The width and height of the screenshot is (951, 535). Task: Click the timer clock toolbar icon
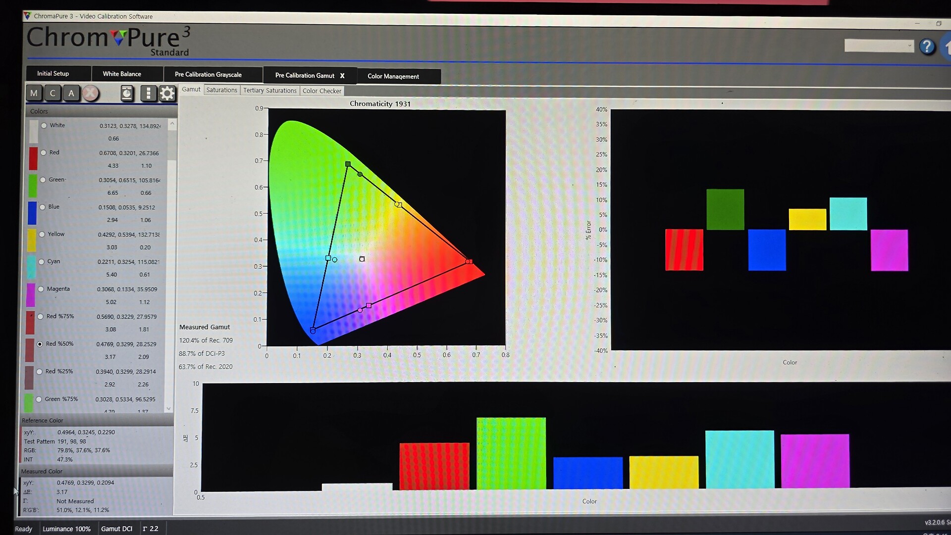click(x=127, y=93)
